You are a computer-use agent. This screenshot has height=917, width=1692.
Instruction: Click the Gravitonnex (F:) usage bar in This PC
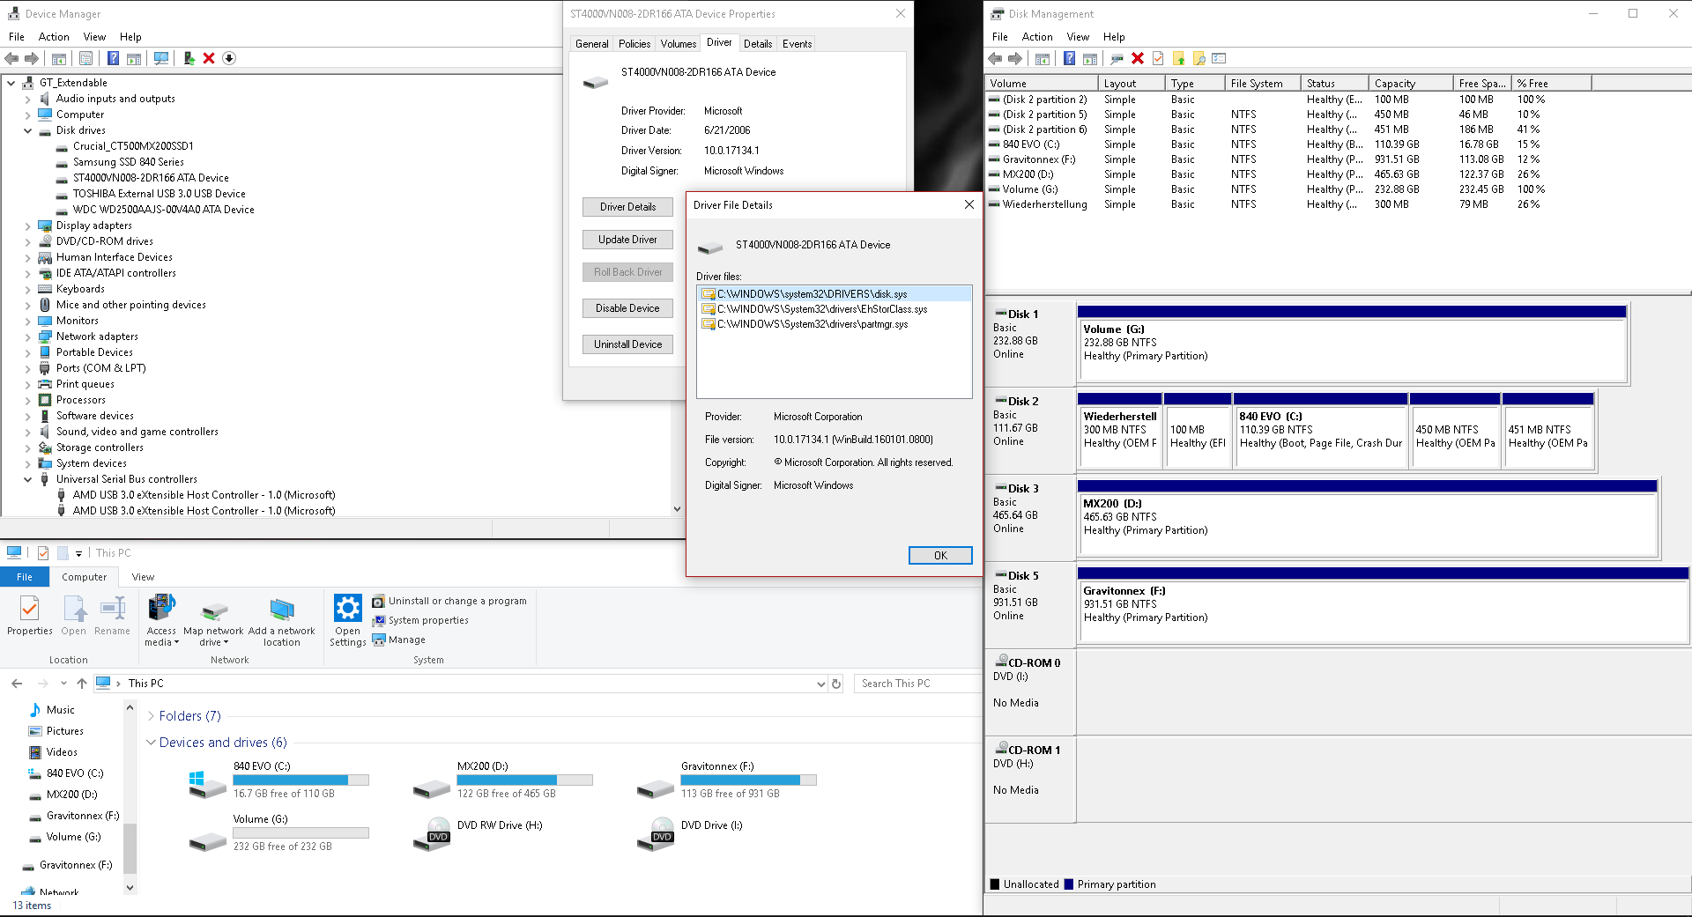[x=748, y=780]
